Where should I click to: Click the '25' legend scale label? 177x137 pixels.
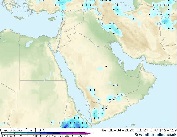pos(54,136)
